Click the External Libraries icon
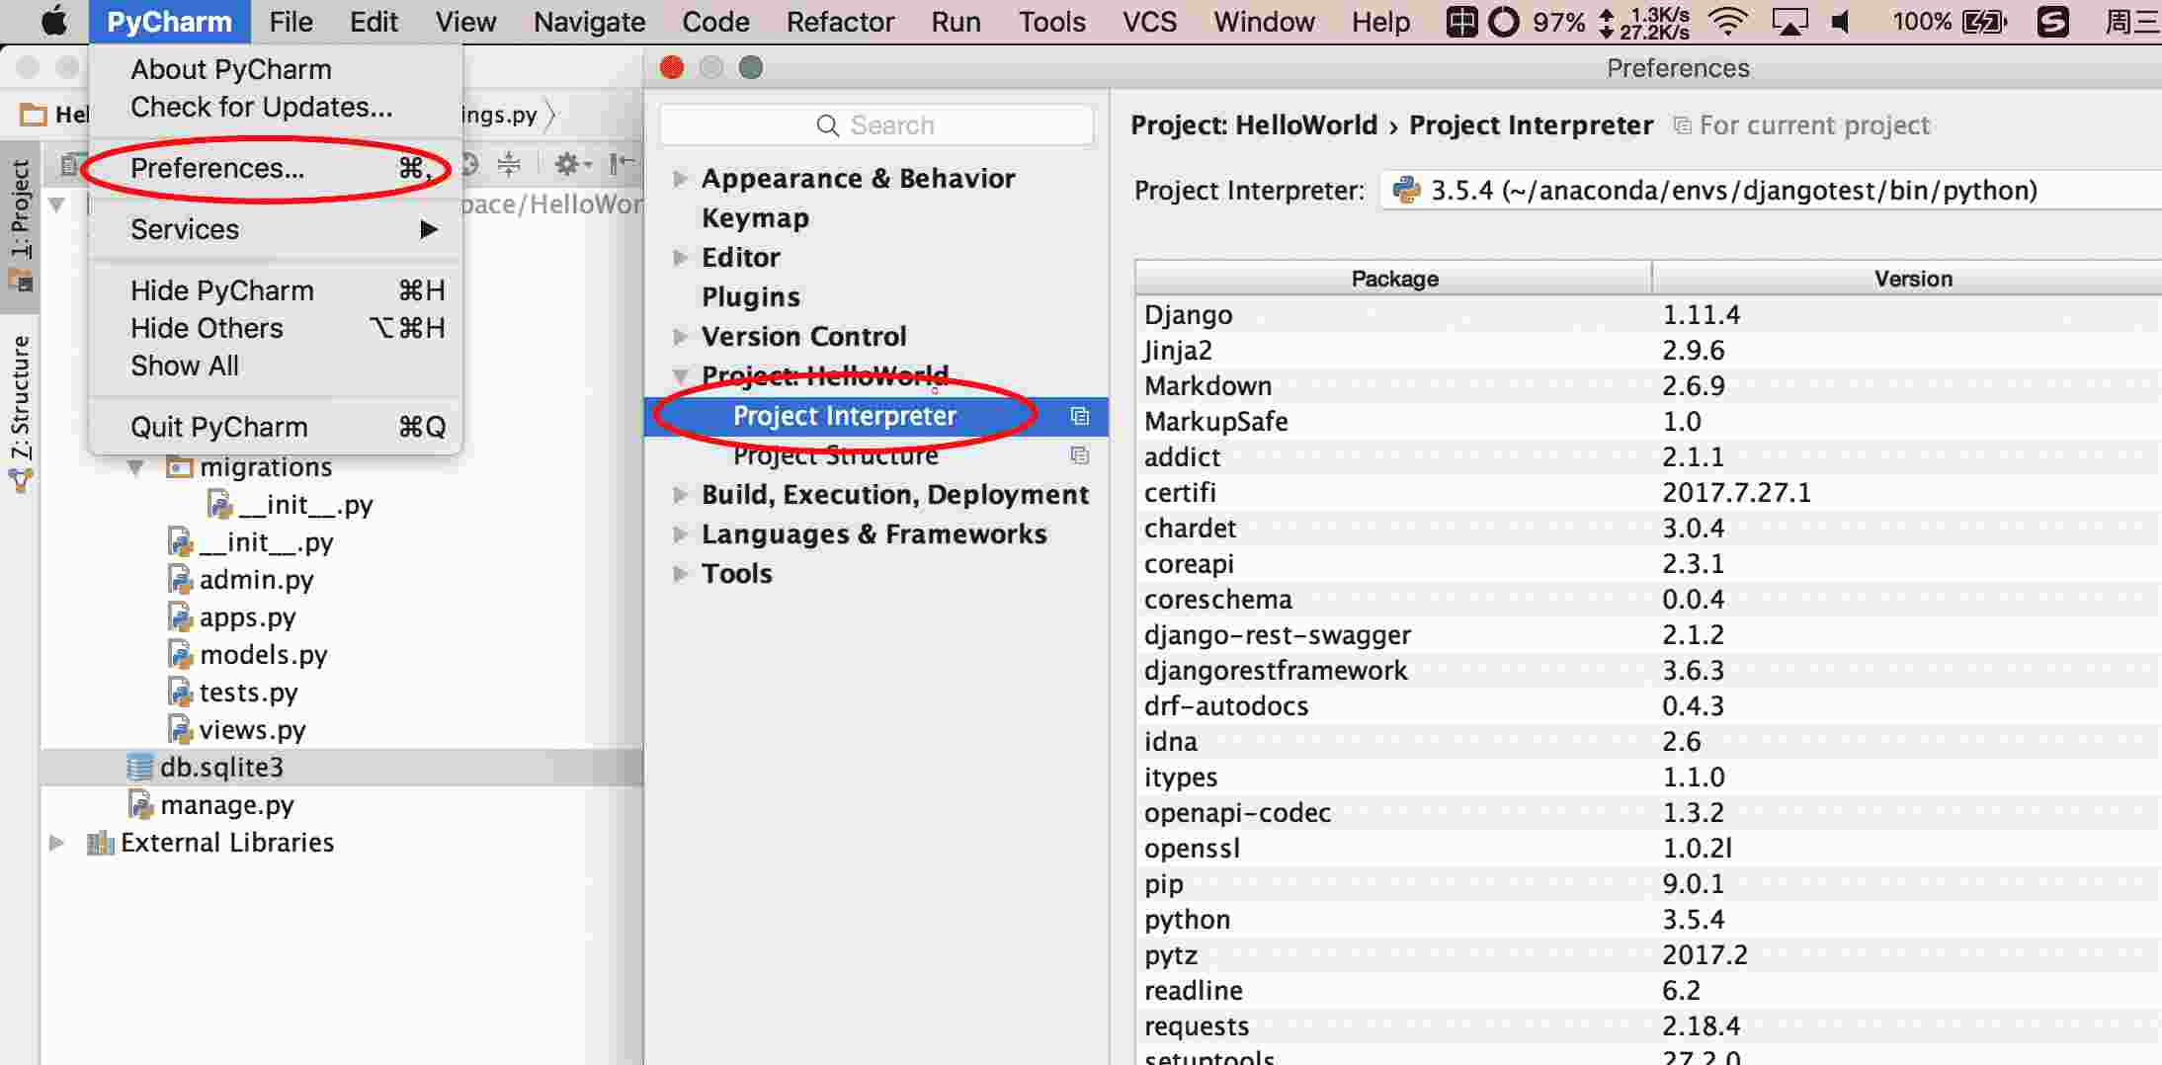 tap(100, 843)
